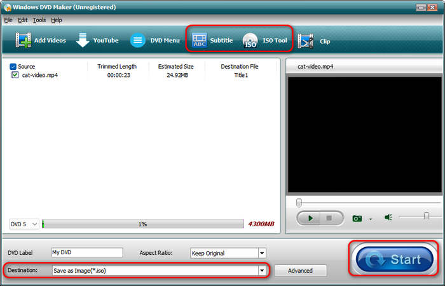445x286 pixels.
Task: Click the Start button
Action: 394,259
